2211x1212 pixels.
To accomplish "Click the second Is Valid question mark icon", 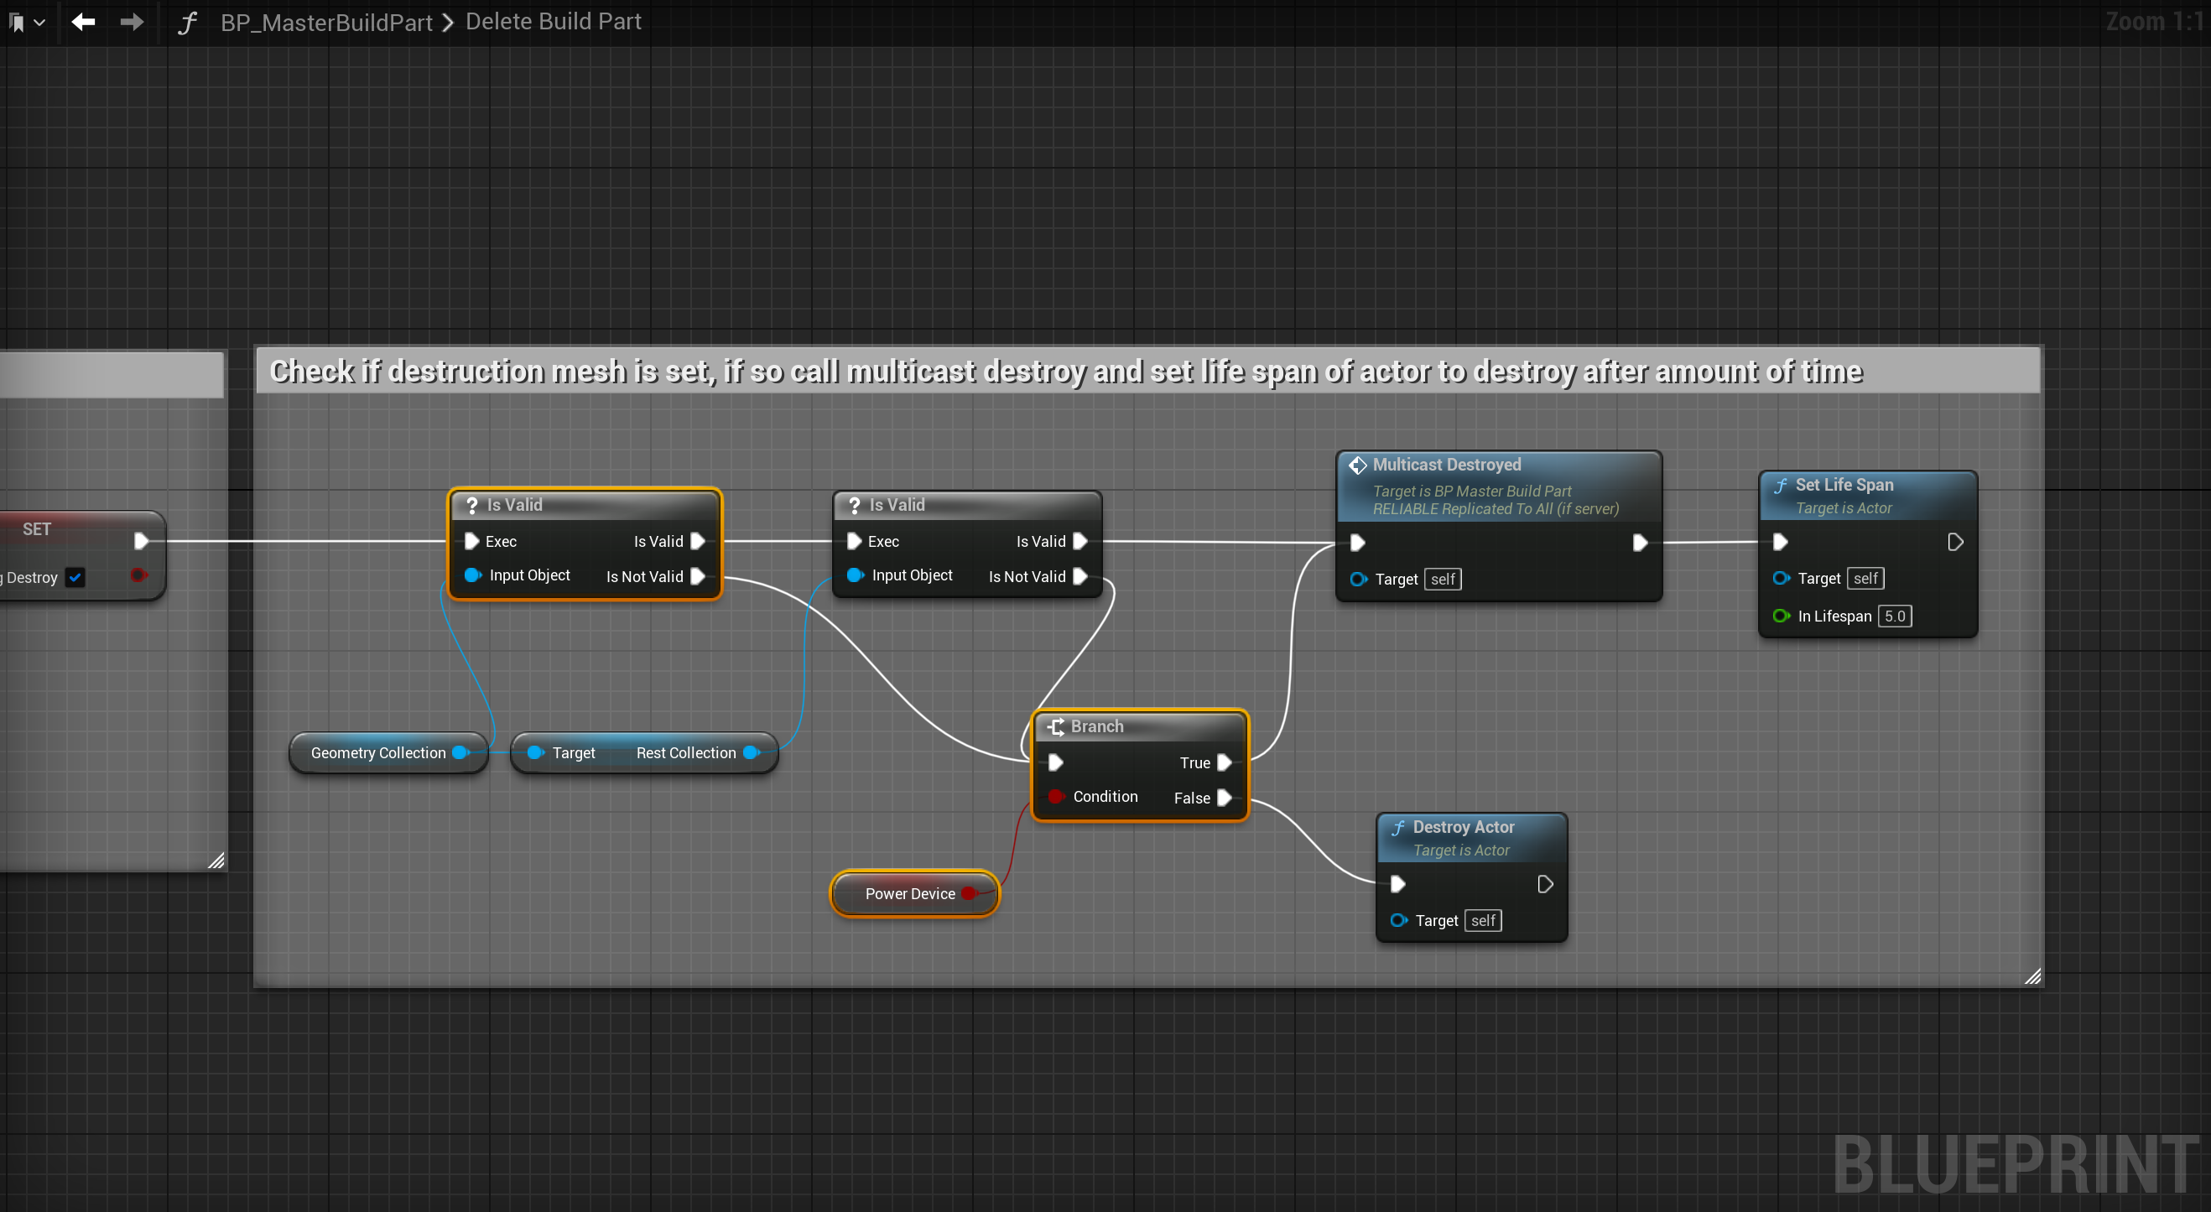I will tap(854, 505).
